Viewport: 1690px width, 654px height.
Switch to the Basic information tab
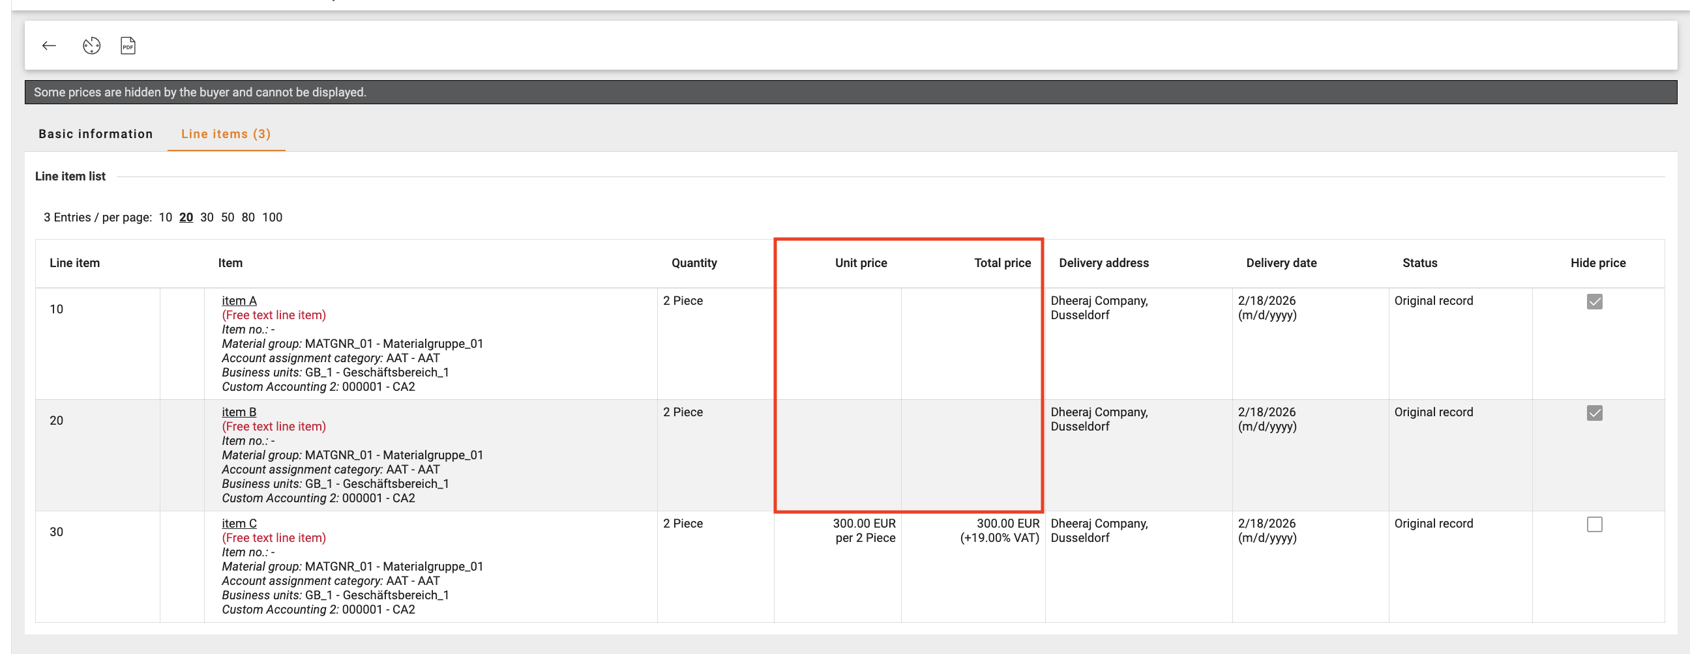(96, 134)
